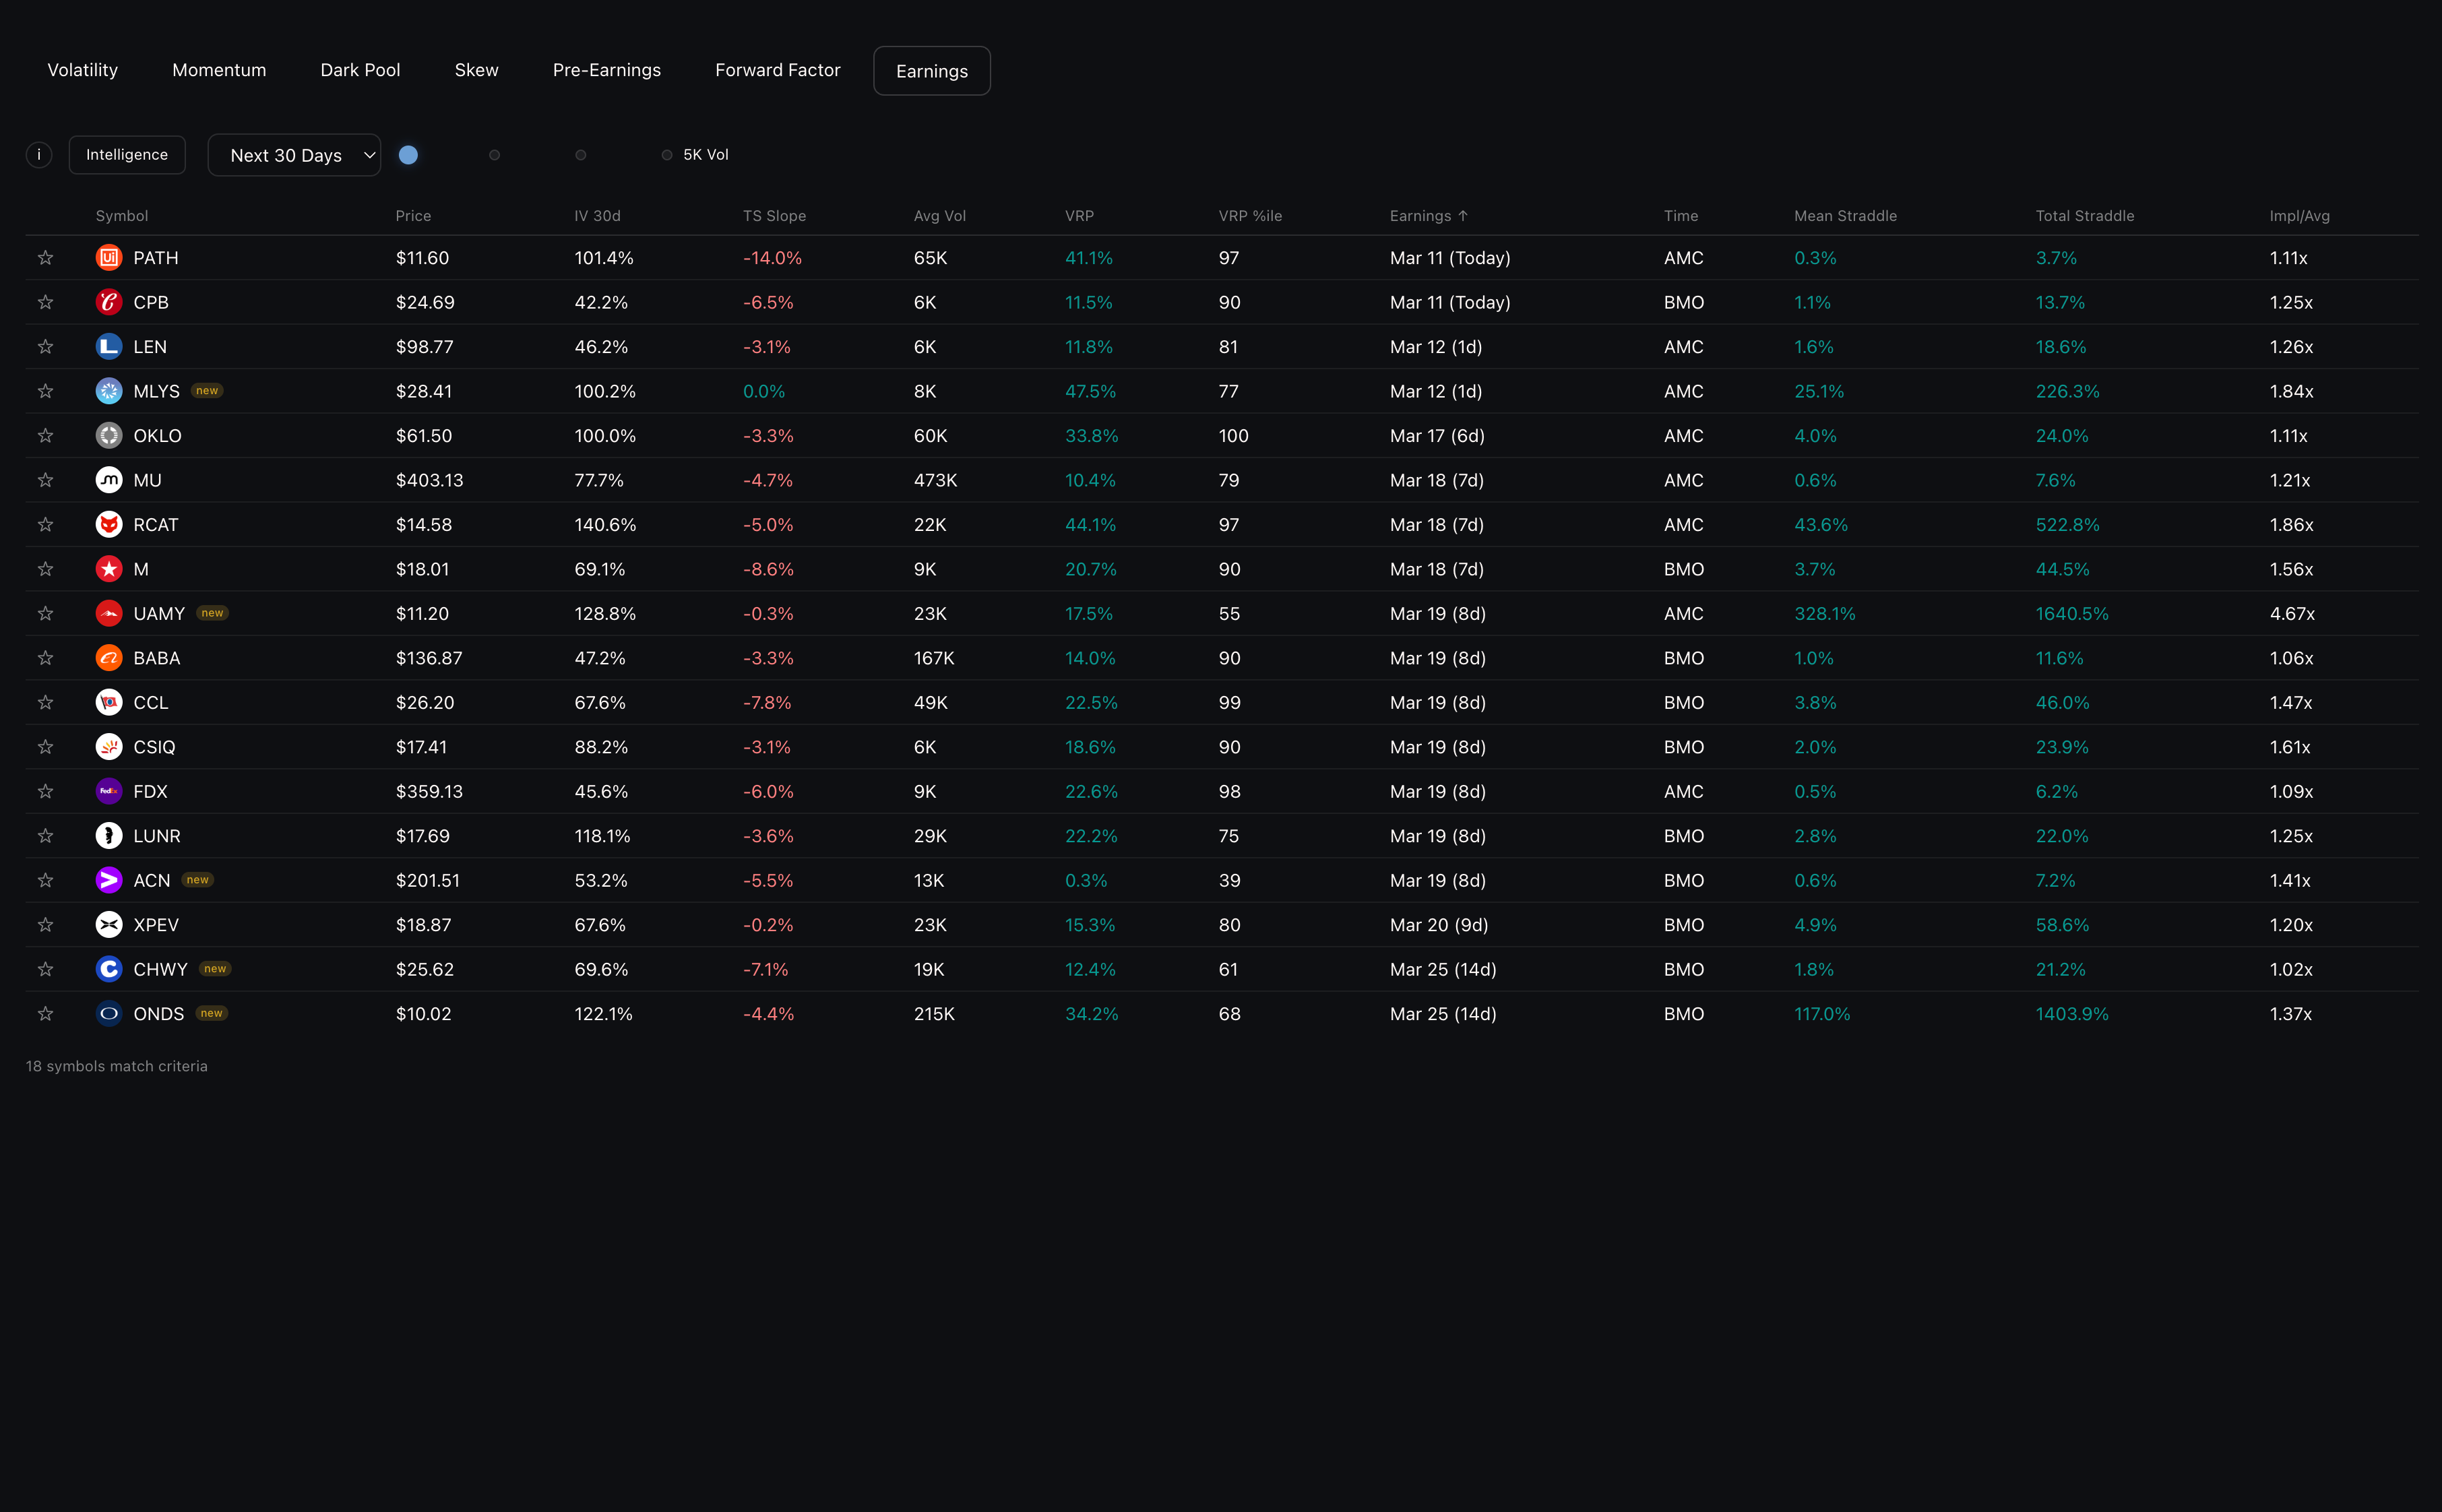Viewport: 2442px width, 1512px height.
Task: Open the Next 30 Days dropdown
Action: tap(294, 155)
